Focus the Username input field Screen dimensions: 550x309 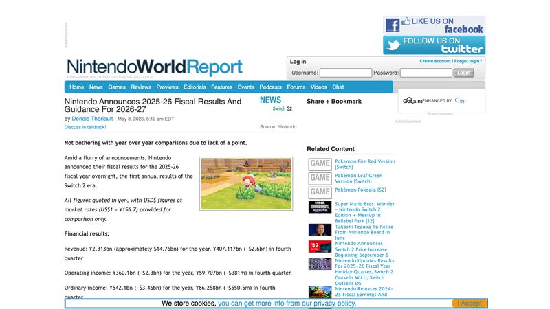[346, 73]
